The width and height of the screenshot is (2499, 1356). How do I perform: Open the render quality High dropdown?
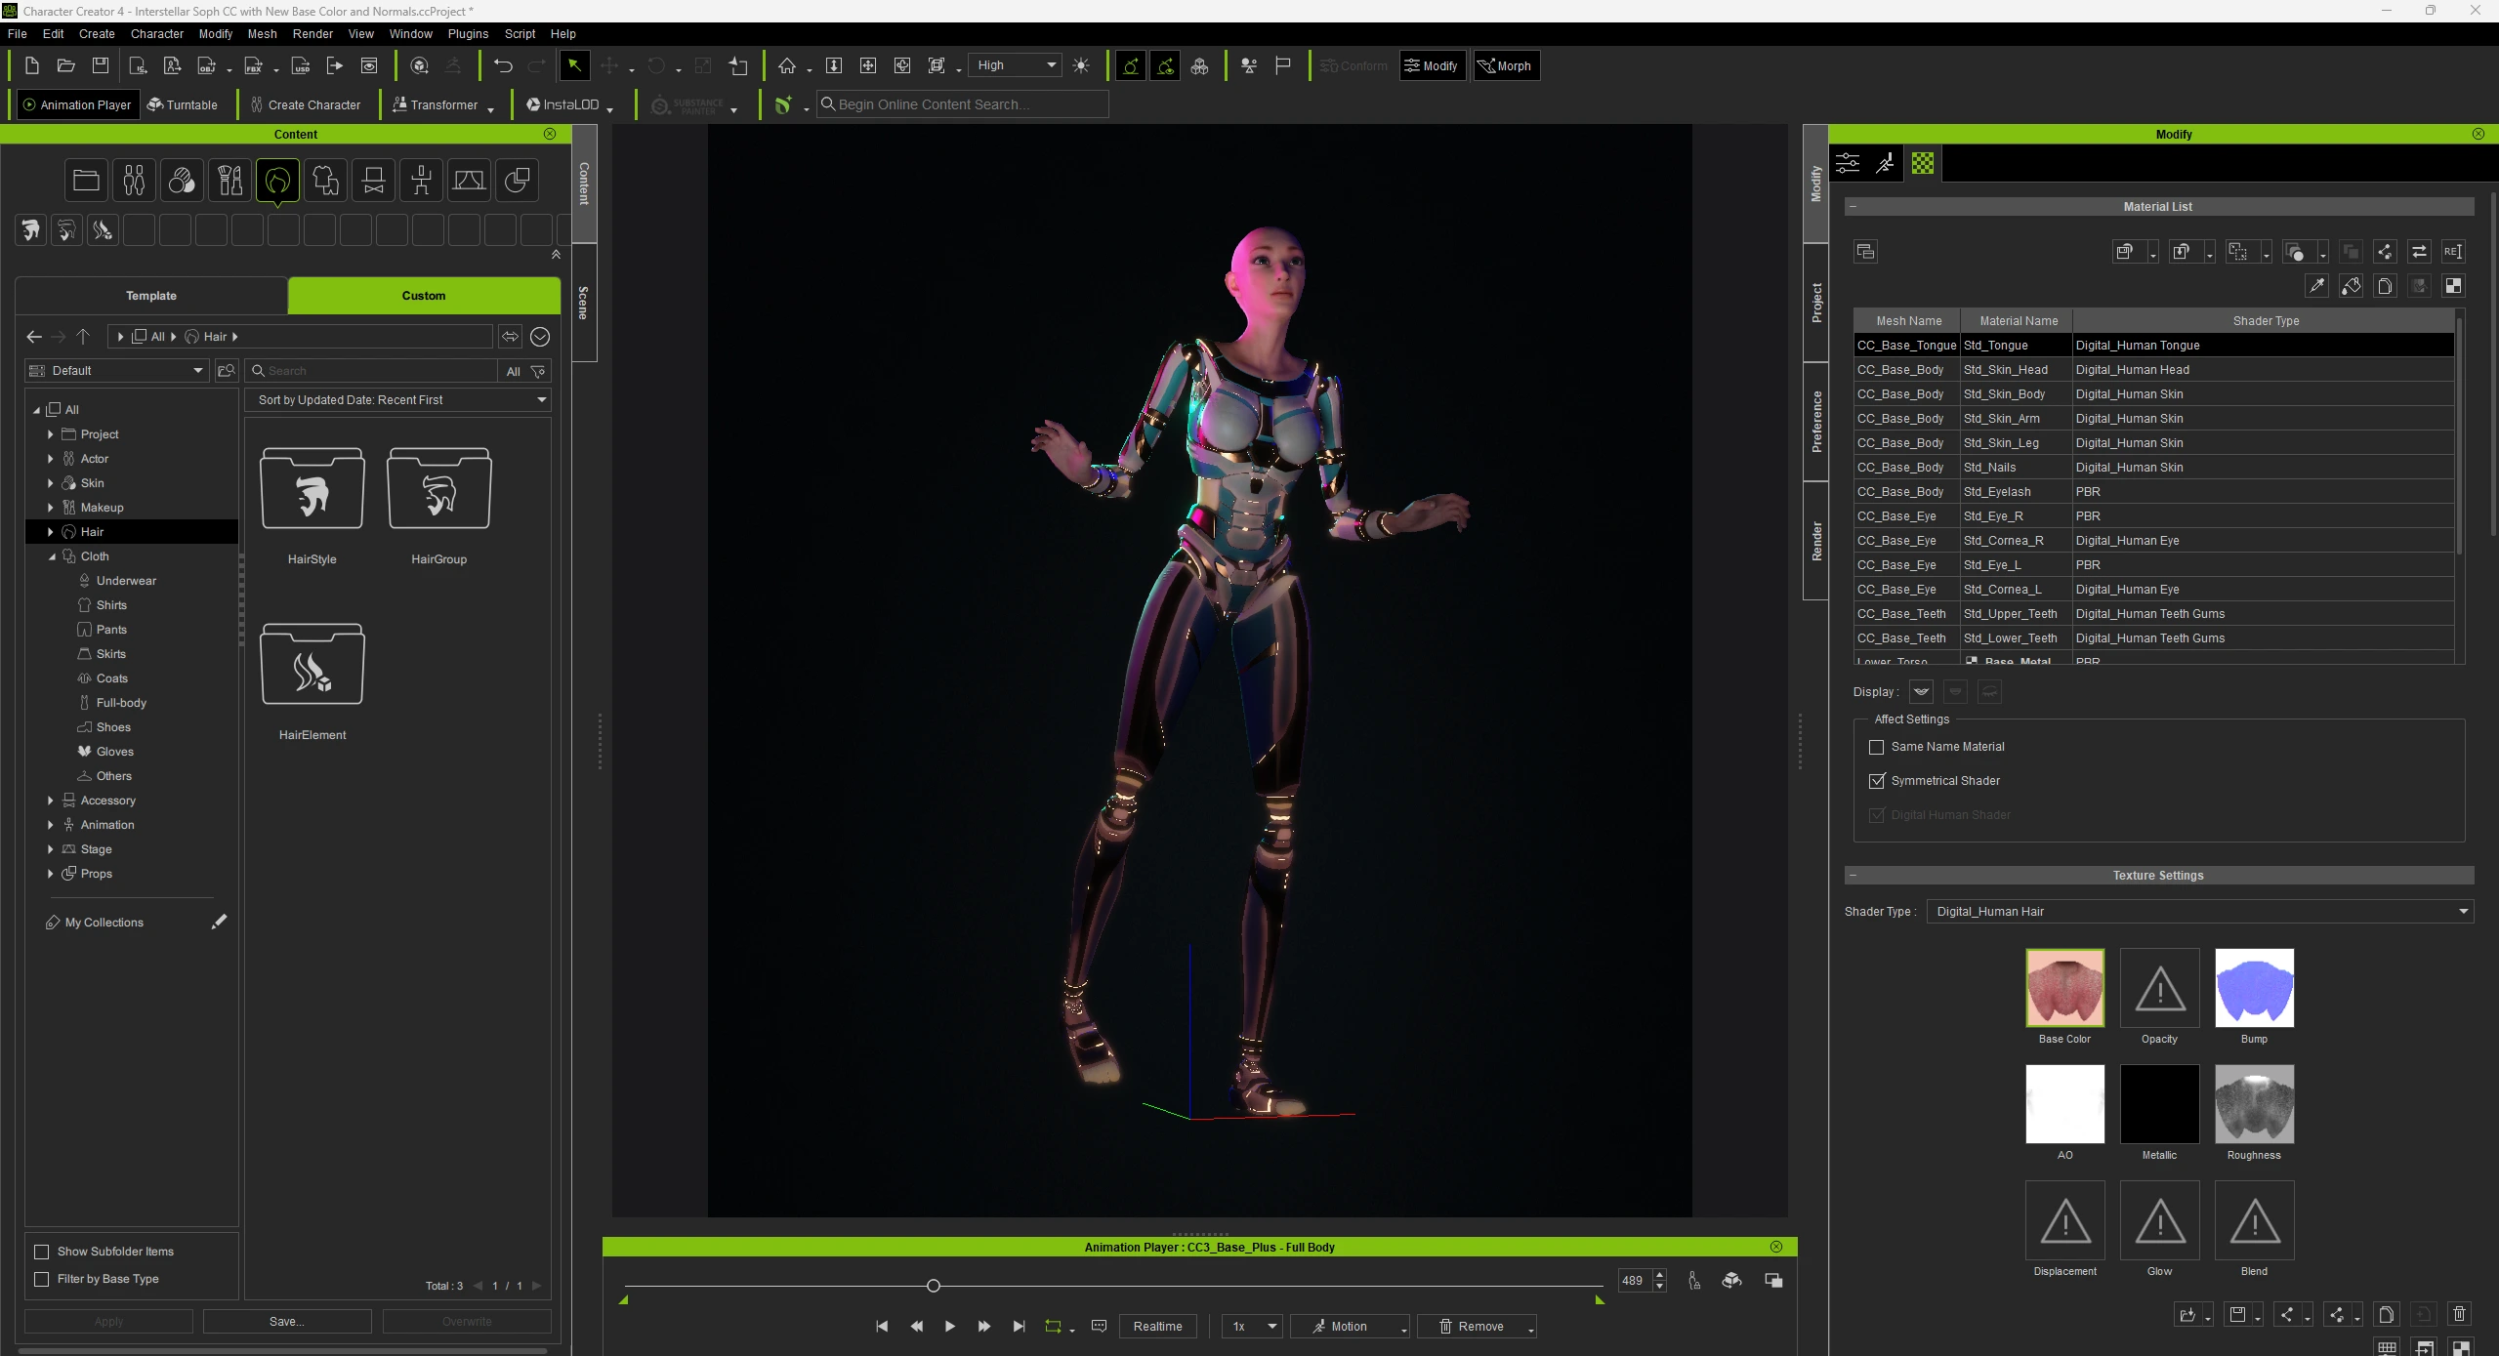coord(1017,65)
